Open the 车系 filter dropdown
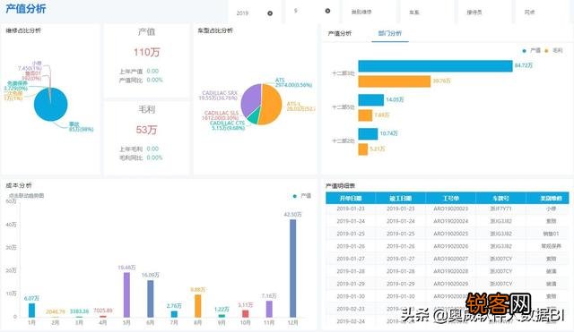Viewport: 574px width, 332px height. [427, 12]
